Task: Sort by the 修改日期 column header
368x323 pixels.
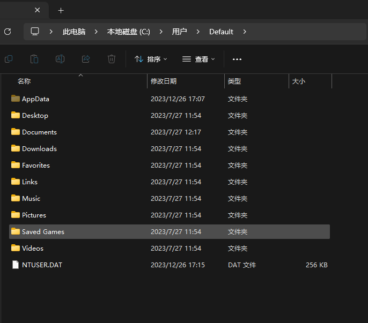Action: (164, 81)
